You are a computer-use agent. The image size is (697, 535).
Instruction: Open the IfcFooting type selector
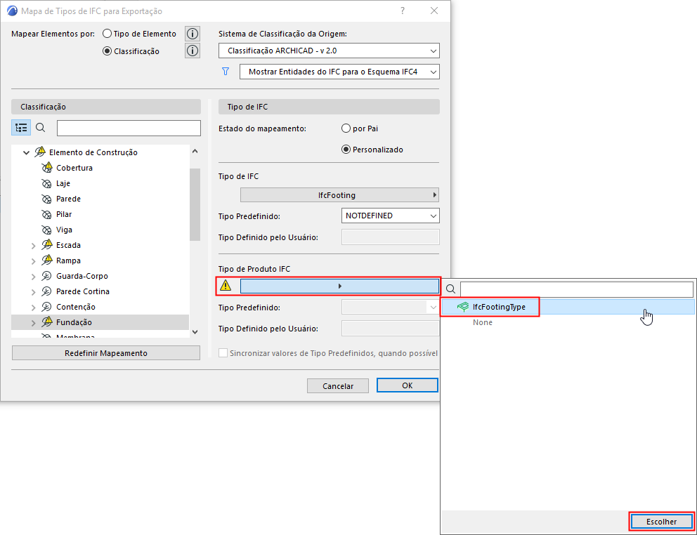(339, 195)
